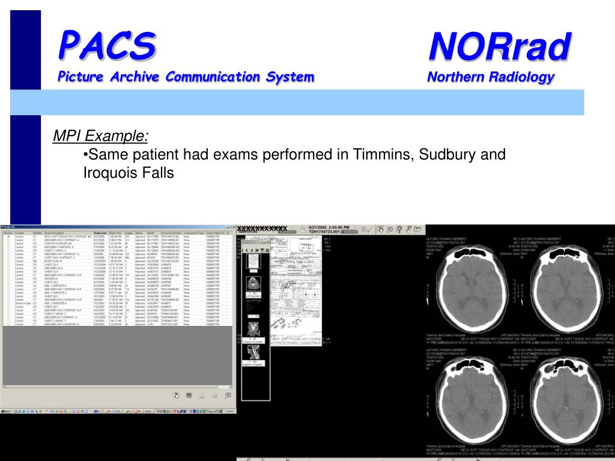Viewport: 615px width, 461px height.
Task: Select the scanned requisition thumbnail in palette
Action: 254,261
